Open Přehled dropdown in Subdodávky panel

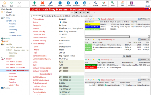click(149, 59)
